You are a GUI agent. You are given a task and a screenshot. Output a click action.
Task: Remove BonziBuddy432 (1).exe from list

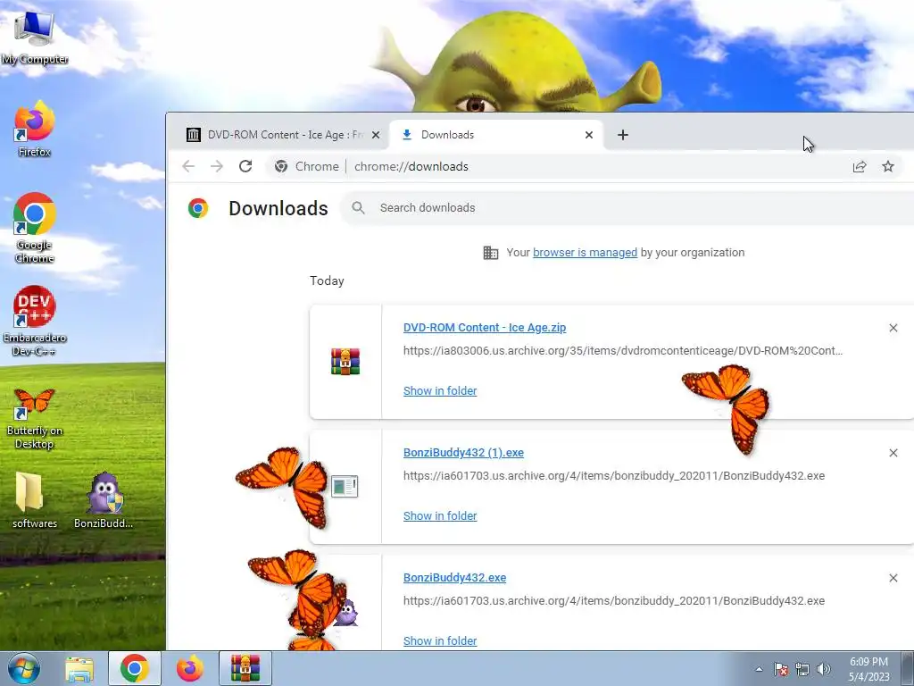pyautogui.click(x=893, y=453)
